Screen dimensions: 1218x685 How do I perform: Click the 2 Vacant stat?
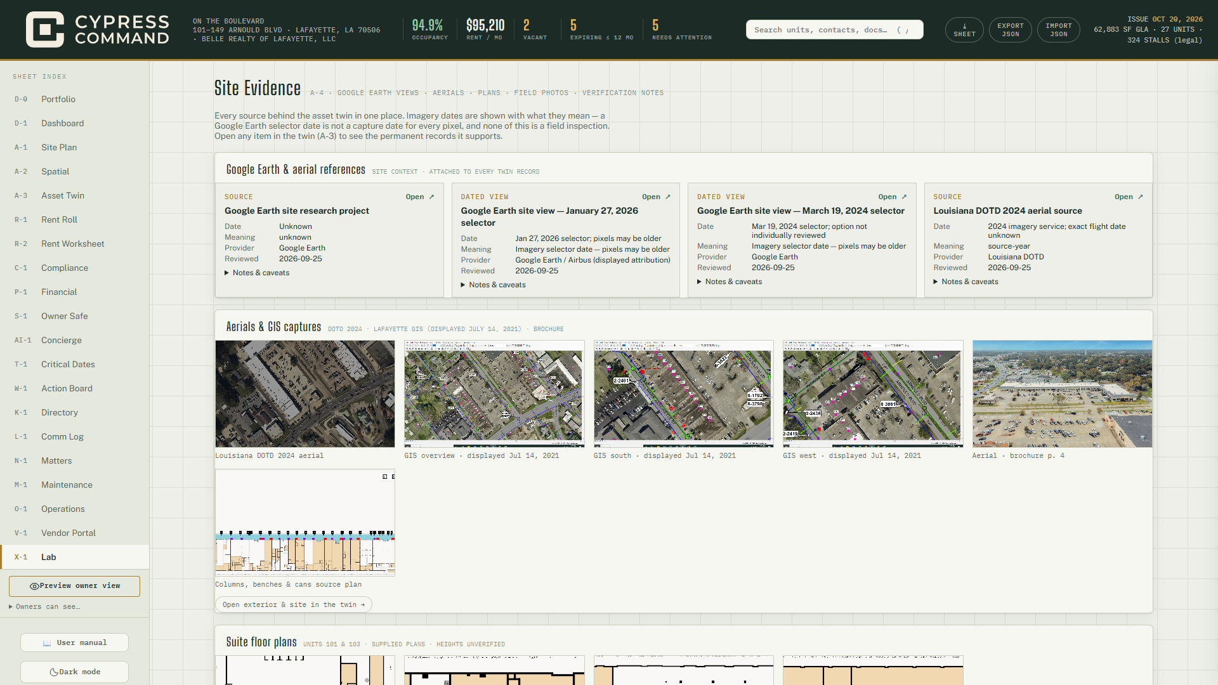(x=535, y=30)
